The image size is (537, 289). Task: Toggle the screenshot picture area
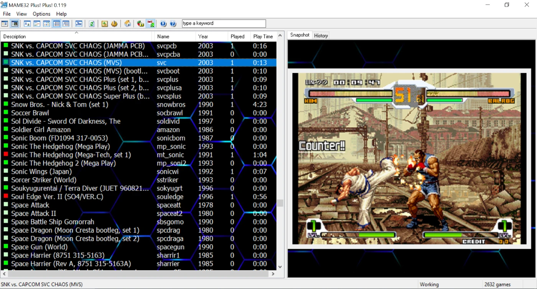[x=15, y=24]
